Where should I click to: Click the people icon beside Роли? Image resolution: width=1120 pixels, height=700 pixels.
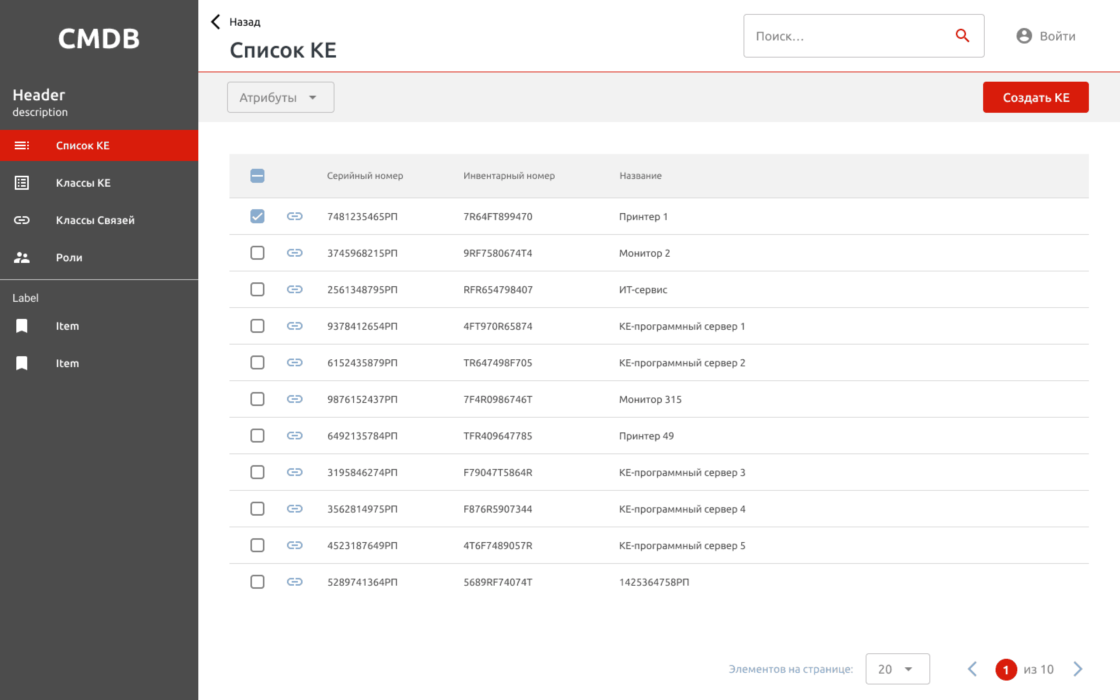pyautogui.click(x=22, y=257)
